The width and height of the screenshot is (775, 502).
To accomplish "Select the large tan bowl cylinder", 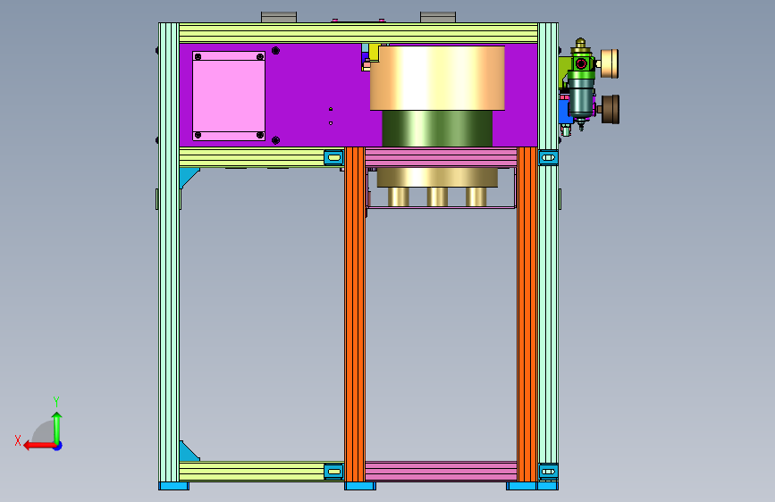I will pos(437,78).
